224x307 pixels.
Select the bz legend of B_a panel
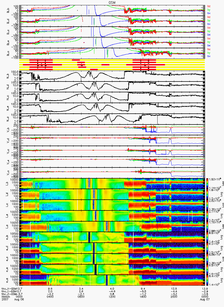(209, 49)
